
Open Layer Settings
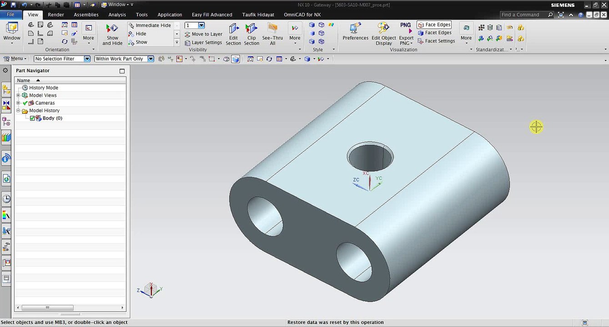coord(203,43)
